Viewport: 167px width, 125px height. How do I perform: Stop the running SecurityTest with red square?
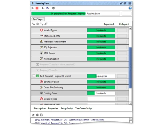point(37,8)
